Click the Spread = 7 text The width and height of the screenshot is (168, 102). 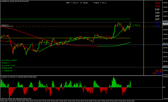[x=6, y=63]
